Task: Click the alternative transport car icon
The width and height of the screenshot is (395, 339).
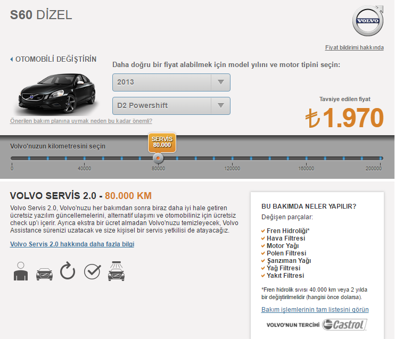Action: (44, 274)
